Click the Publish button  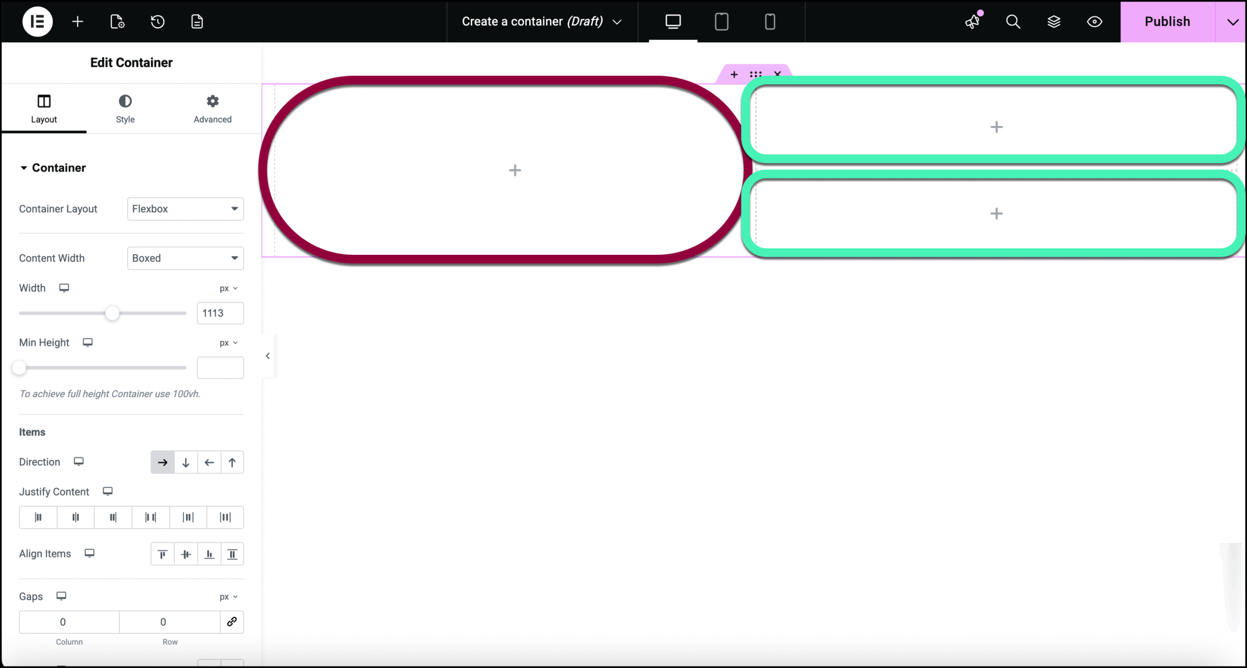(x=1167, y=21)
